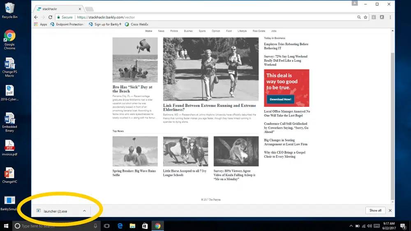Go to Politics in site navigation
Image resolution: width=411 pixels, height=231 pixels.
pyautogui.click(x=174, y=31)
